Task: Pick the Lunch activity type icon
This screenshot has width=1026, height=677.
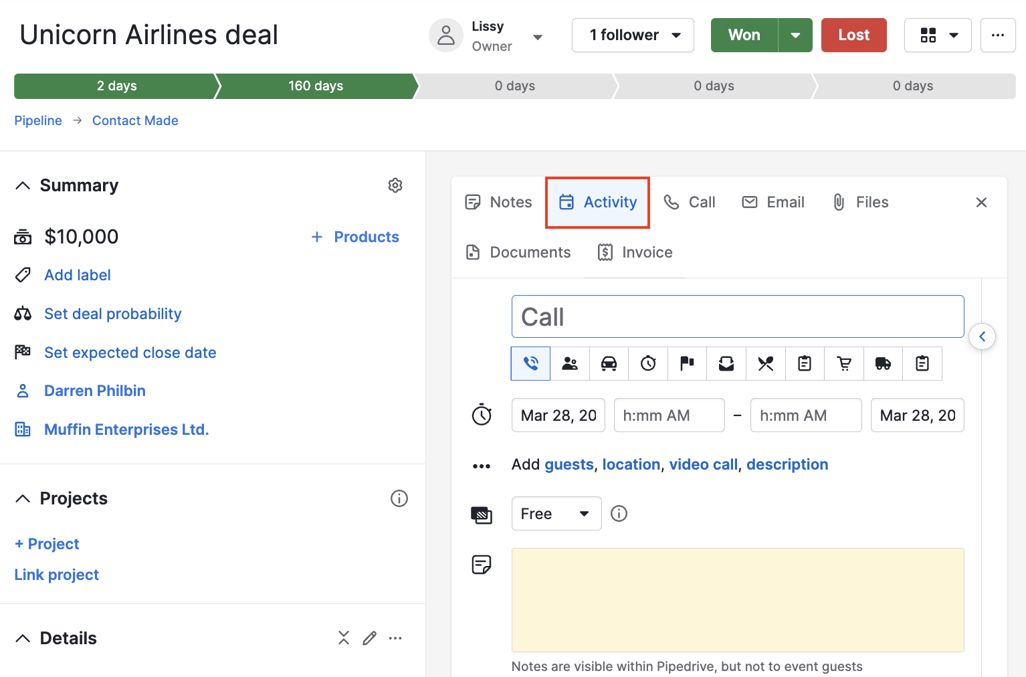Action: (765, 363)
